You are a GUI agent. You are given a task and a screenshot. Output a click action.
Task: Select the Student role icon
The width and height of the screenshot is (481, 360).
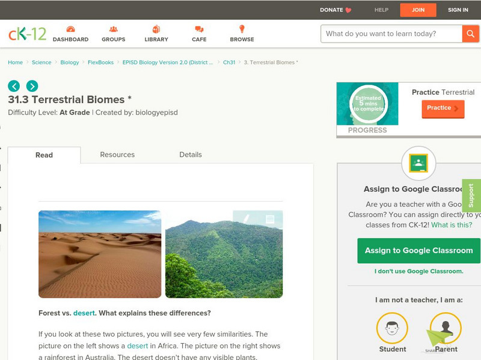click(392, 328)
